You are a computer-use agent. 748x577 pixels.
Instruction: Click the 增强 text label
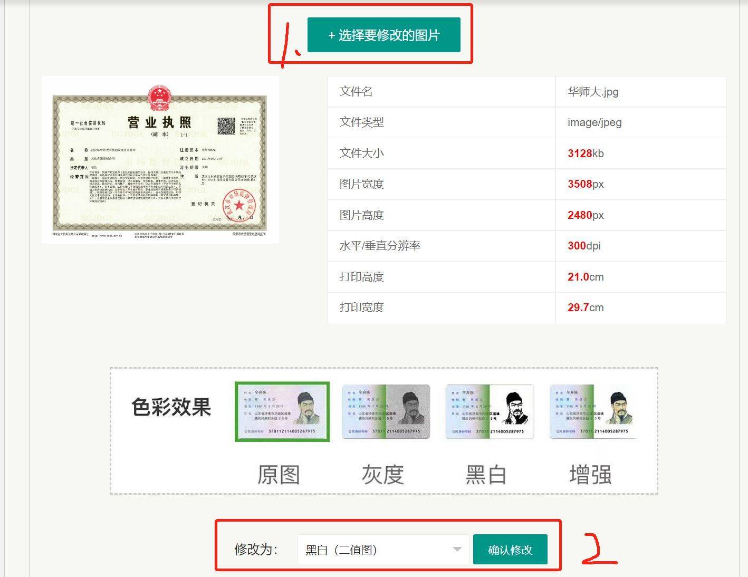(x=590, y=475)
